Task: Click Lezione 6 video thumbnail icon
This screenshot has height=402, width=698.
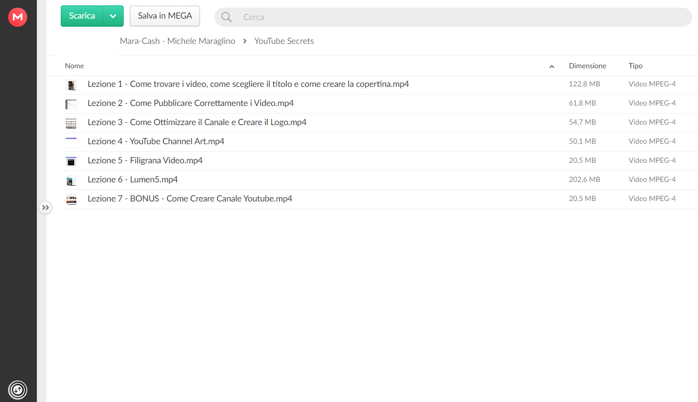Action: coord(71,180)
